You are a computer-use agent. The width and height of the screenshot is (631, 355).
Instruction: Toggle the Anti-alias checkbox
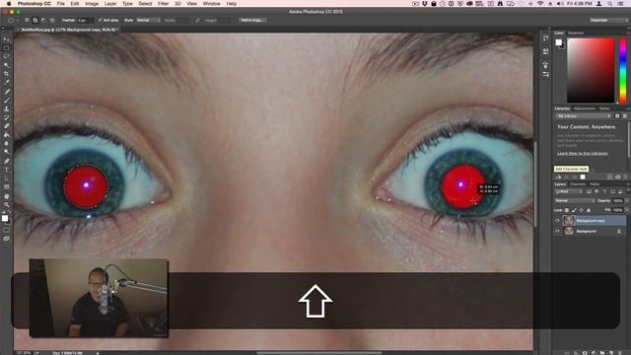pos(101,20)
